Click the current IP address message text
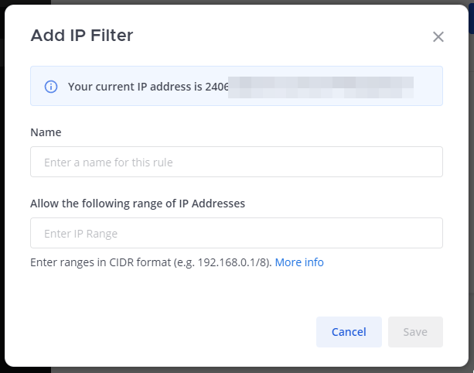Image resolution: width=474 pixels, height=373 pixels. (135, 86)
